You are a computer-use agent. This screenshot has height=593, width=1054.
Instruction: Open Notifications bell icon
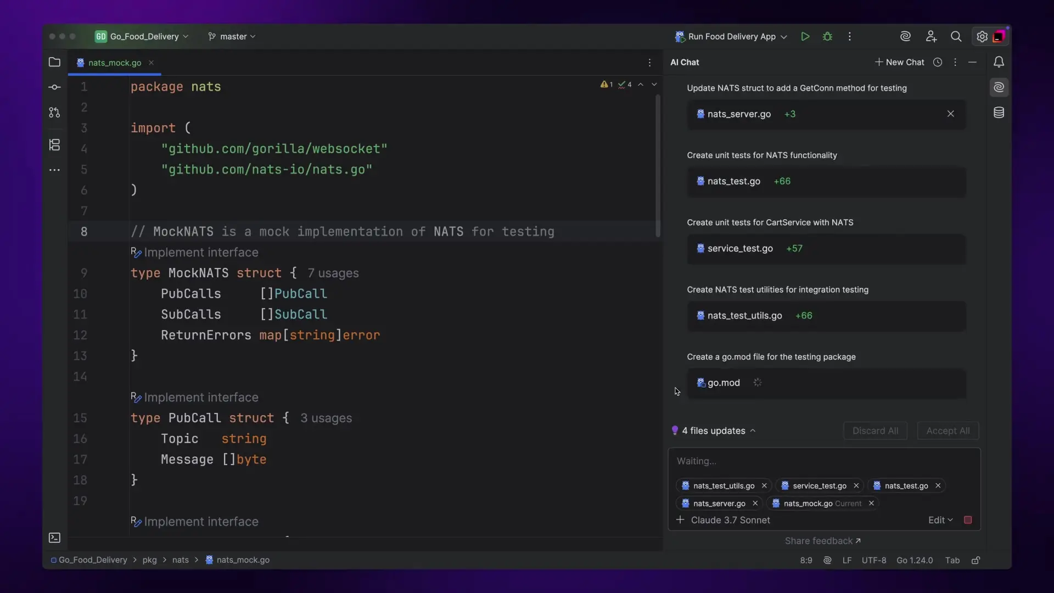[x=999, y=62]
